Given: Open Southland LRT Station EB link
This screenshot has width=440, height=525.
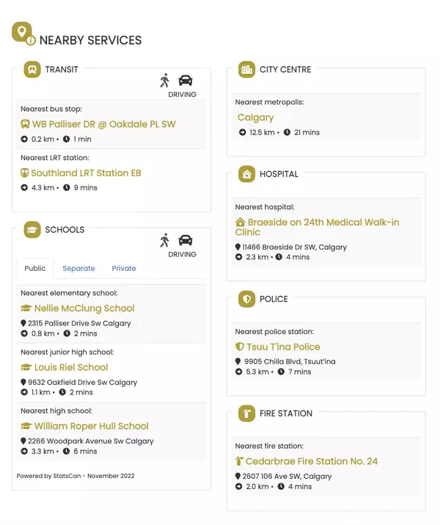Looking at the screenshot, I should [x=86, y=173].
